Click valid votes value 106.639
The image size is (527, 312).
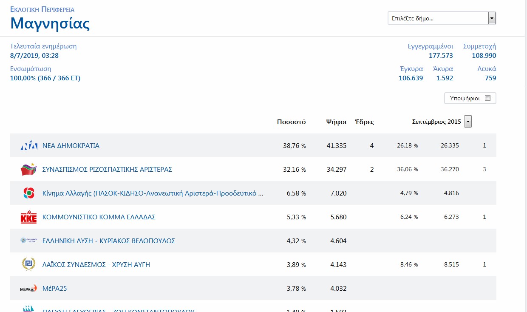[x=411, y=78]
